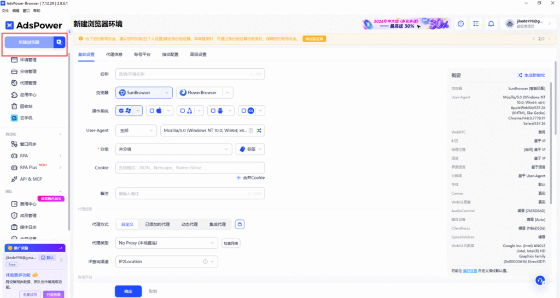This screenshot has height=298, width=560.
Task: Toggle the macOS checkbox
Action: pos(152,111)
